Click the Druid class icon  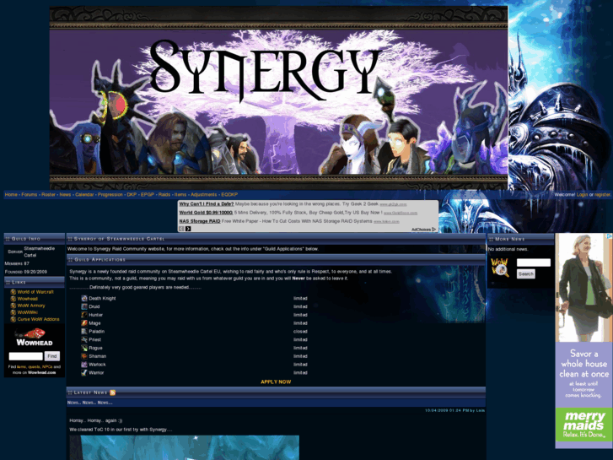point(84,306)
